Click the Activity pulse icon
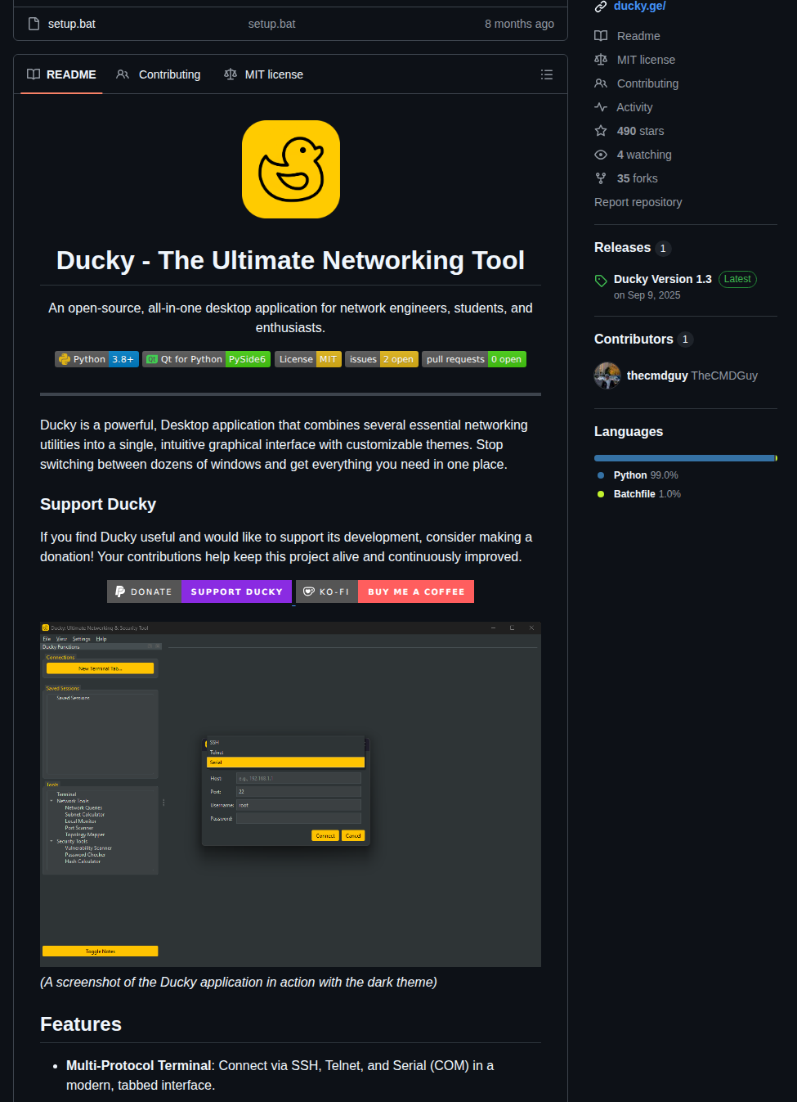This screenshot has width=797, height=1102. 601,107
